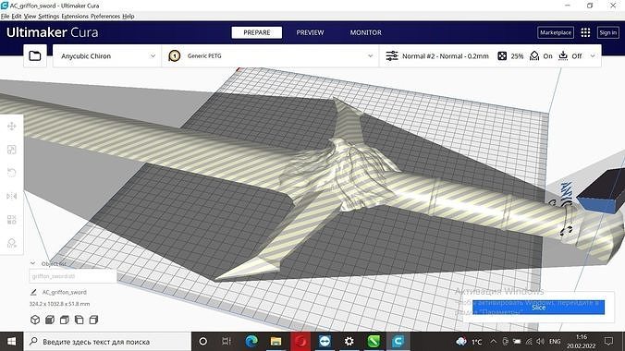Open the View menu

30,17
